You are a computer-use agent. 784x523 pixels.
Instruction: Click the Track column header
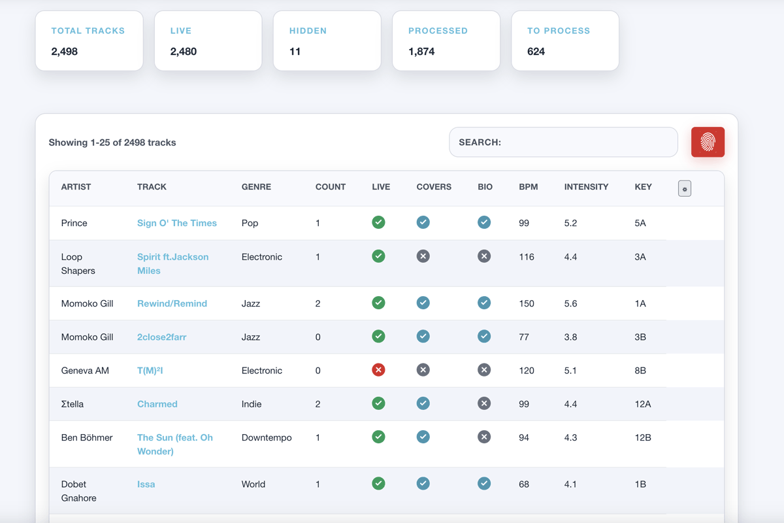tap(152, 187)
